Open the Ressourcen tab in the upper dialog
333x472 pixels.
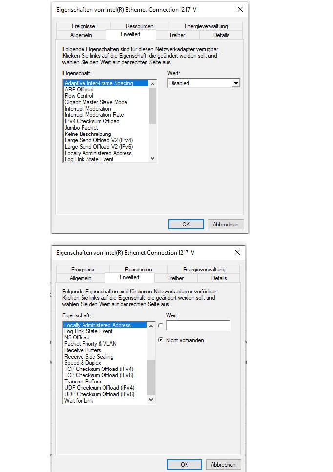click(140, 26)
